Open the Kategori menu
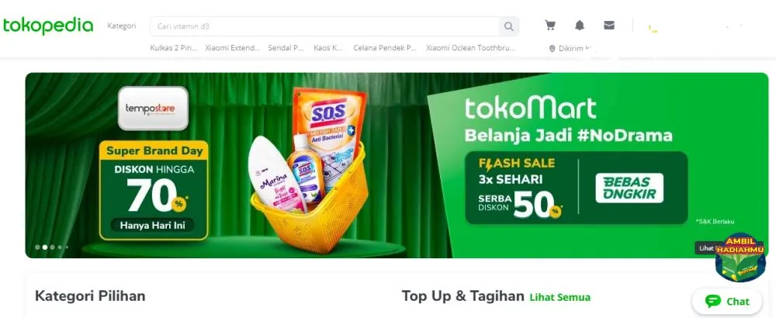 click(122, 26)
